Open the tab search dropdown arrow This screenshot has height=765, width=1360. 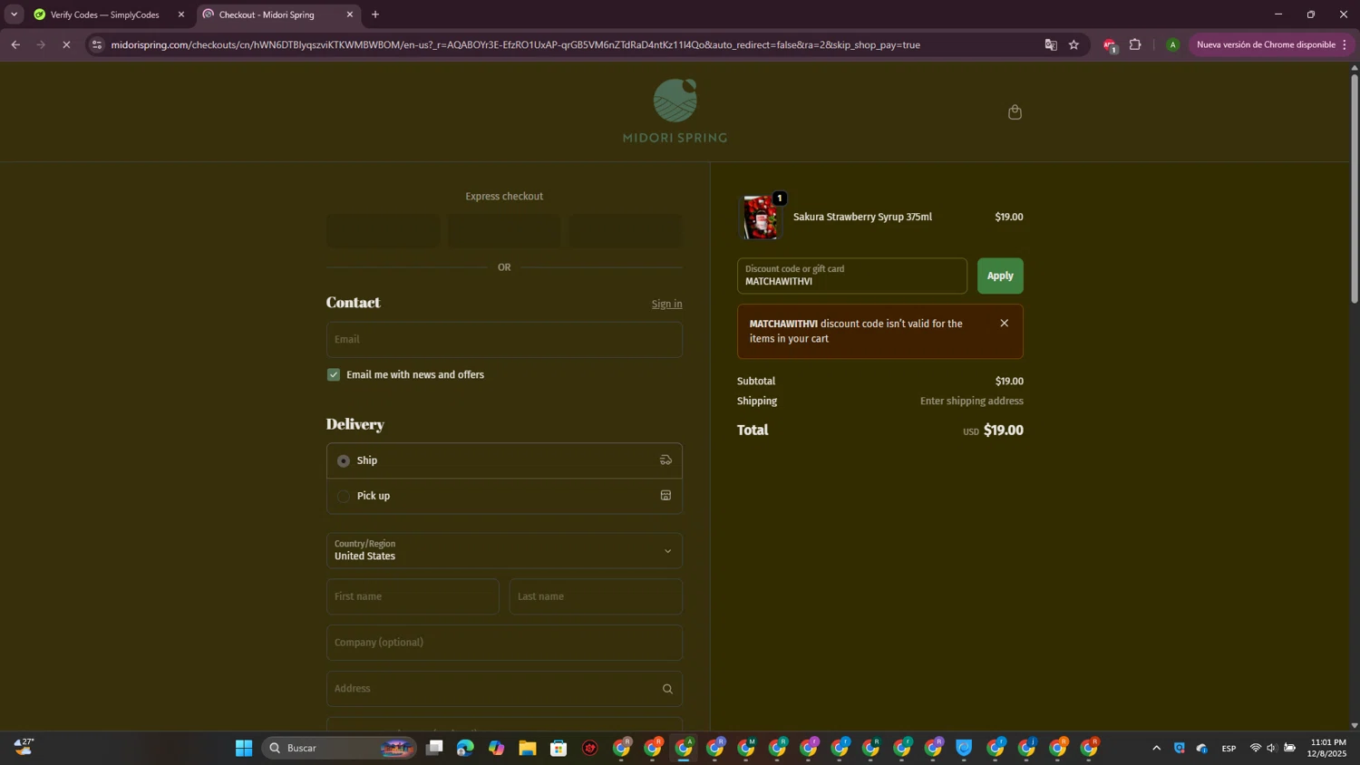pyautogui.click(x=14, y=15)
